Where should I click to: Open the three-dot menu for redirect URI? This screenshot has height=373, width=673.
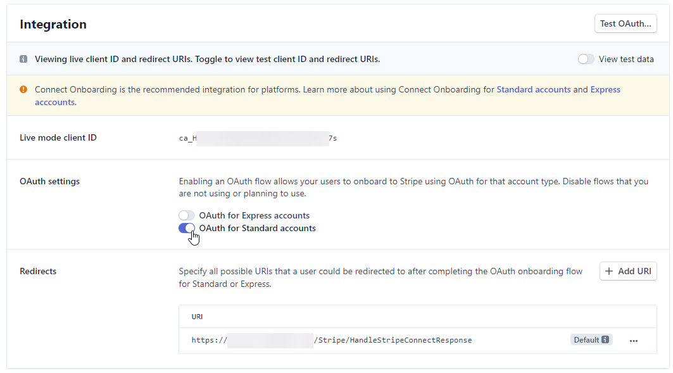pos(634,340)
